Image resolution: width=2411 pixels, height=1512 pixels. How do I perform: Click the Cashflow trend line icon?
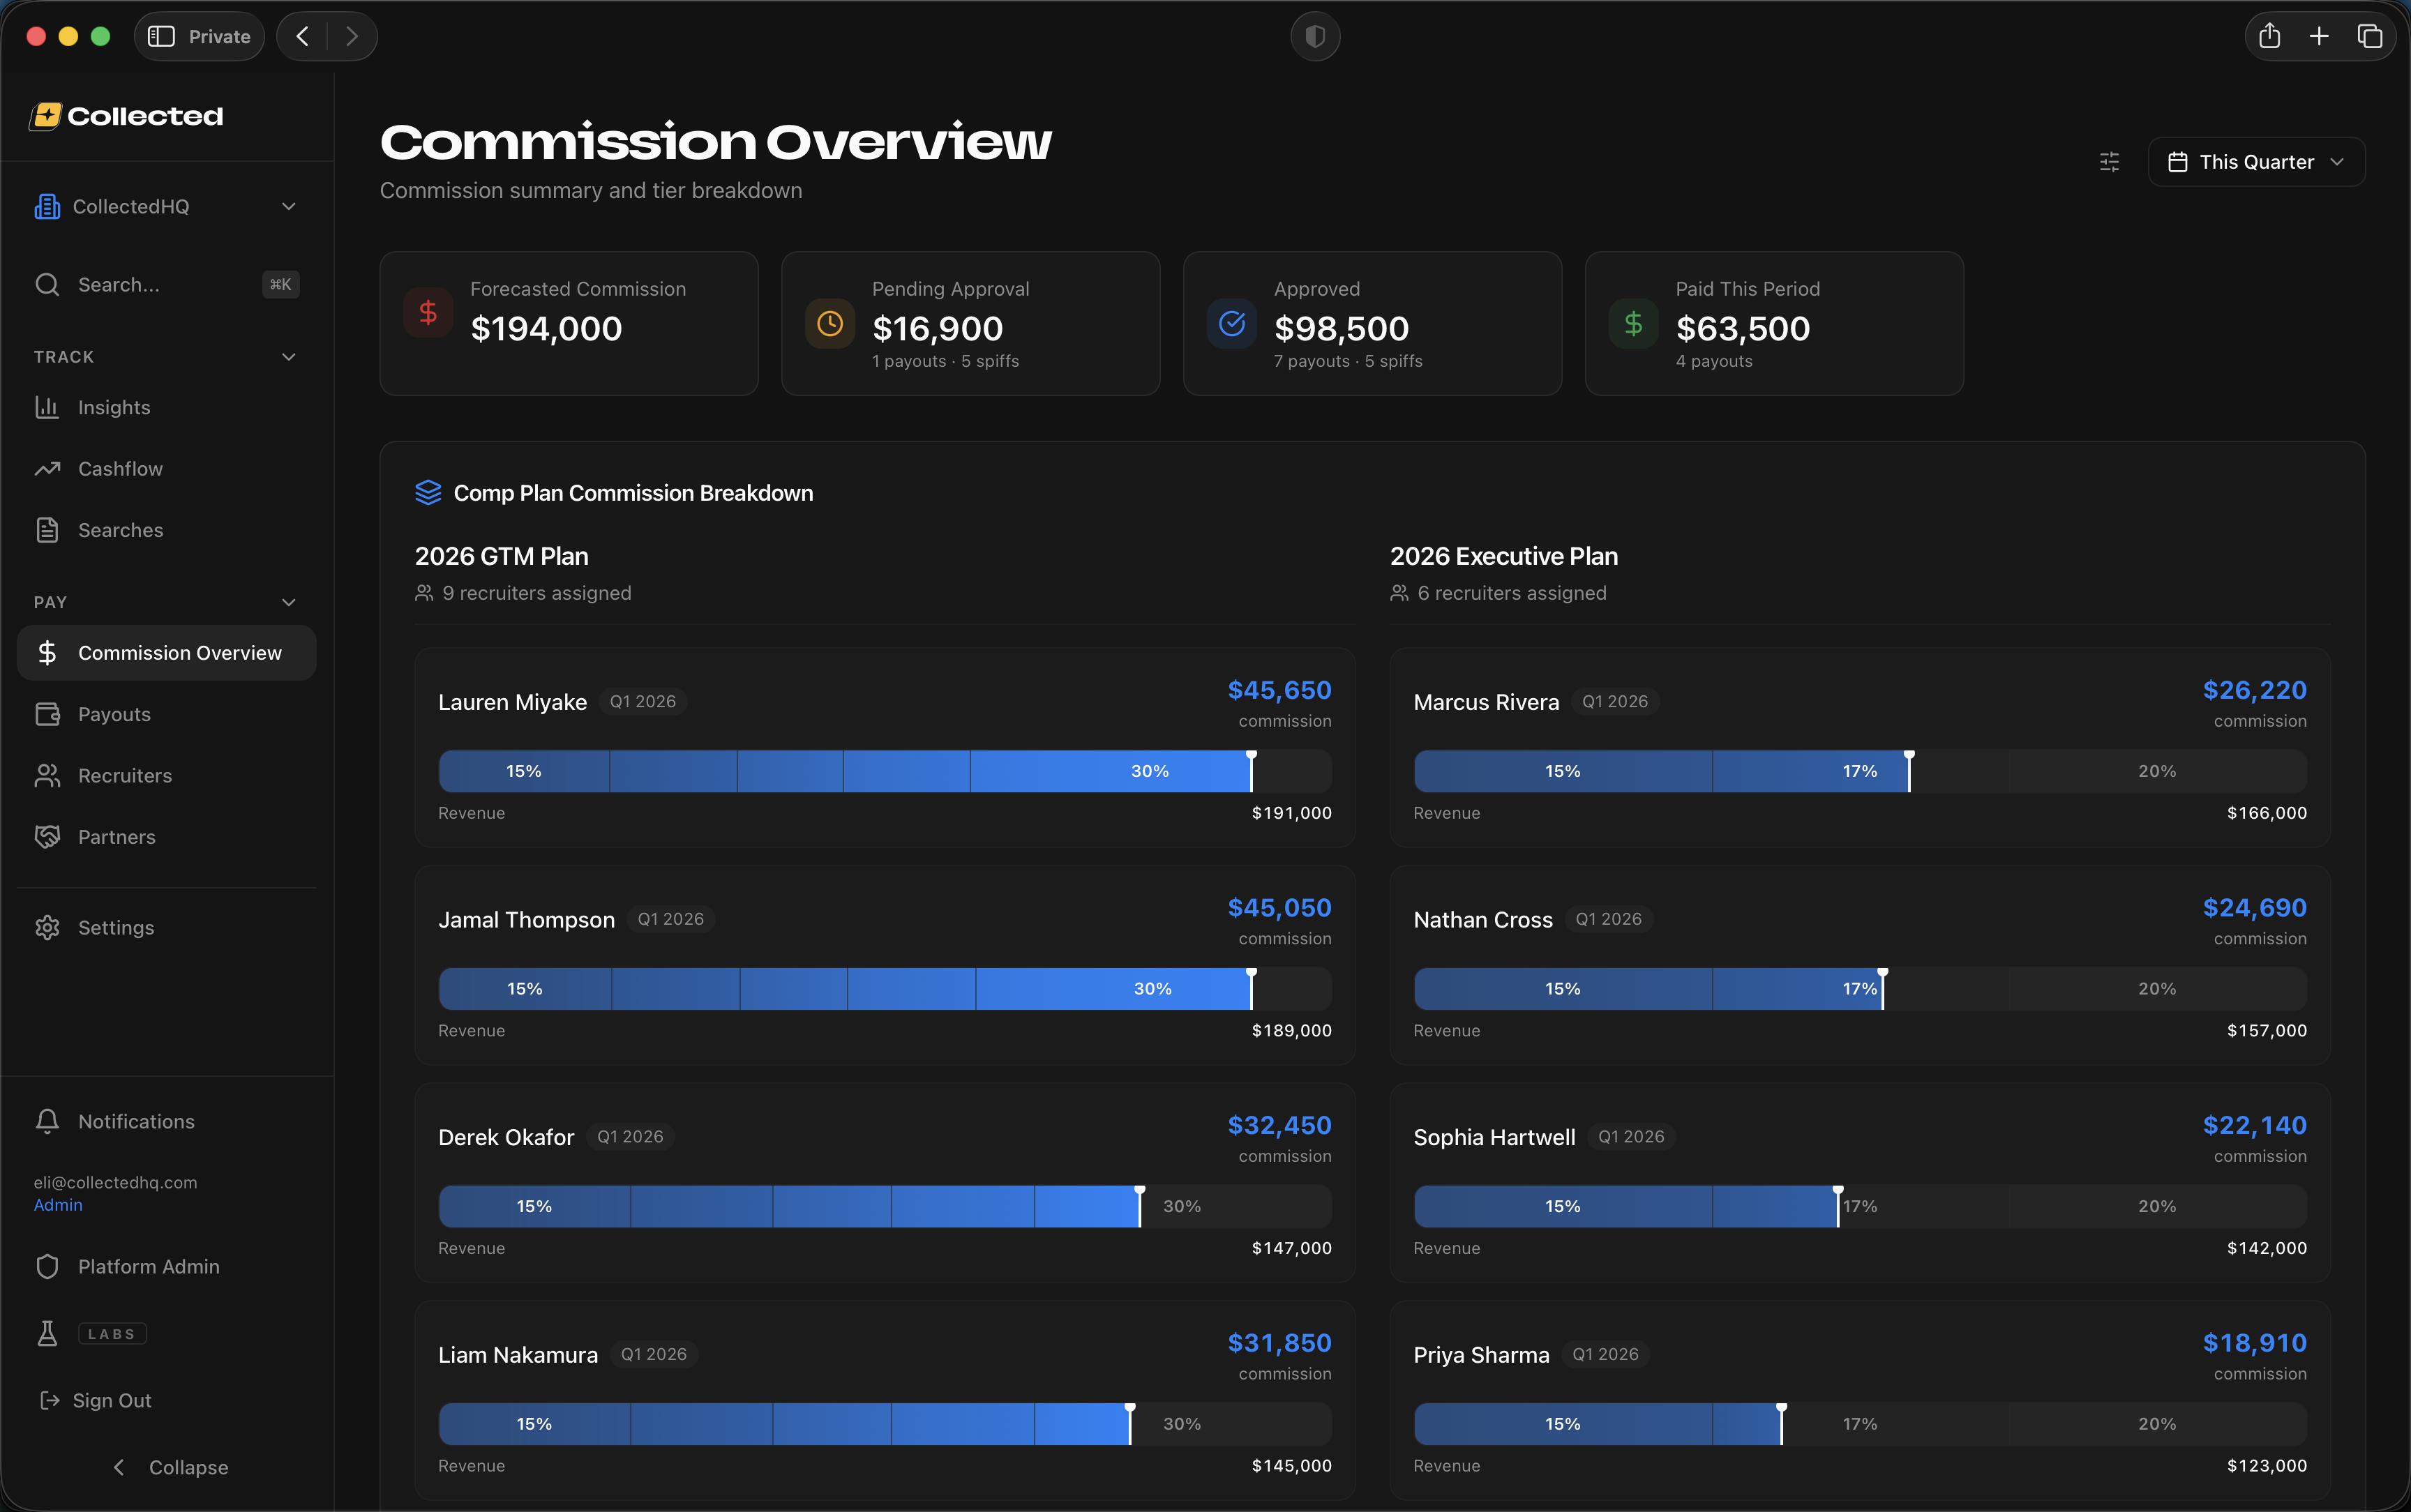[x=47, y=469]
